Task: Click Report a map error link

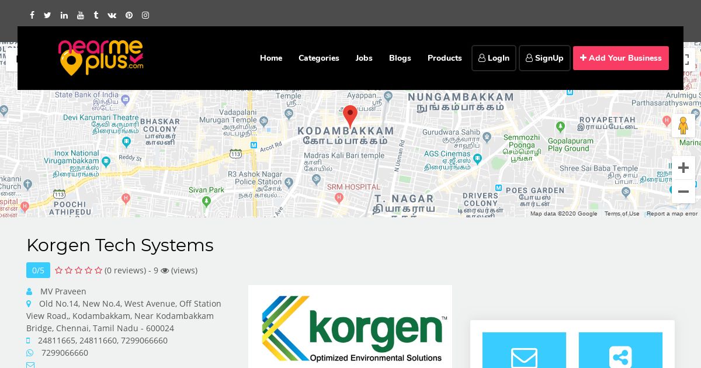Action: 672,214
